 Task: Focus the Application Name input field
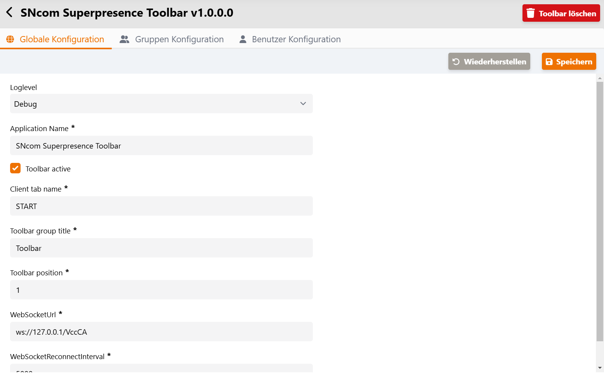pyautogui.click(x=161, y=146)
